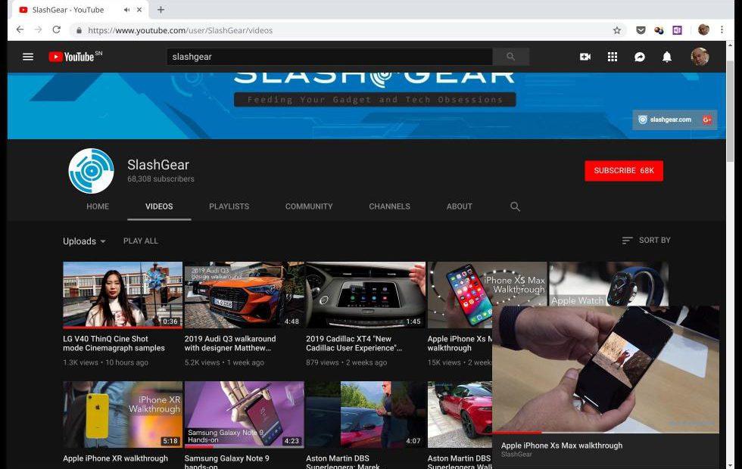Click Play All uploads

(x=141, y=241)
